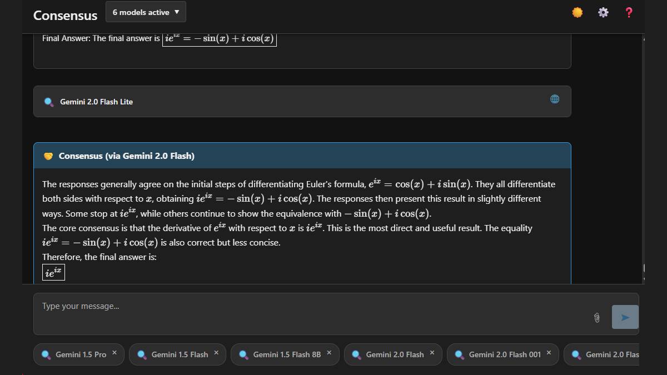
Task: Click the sun theme toggle icon
Action: 578,12
